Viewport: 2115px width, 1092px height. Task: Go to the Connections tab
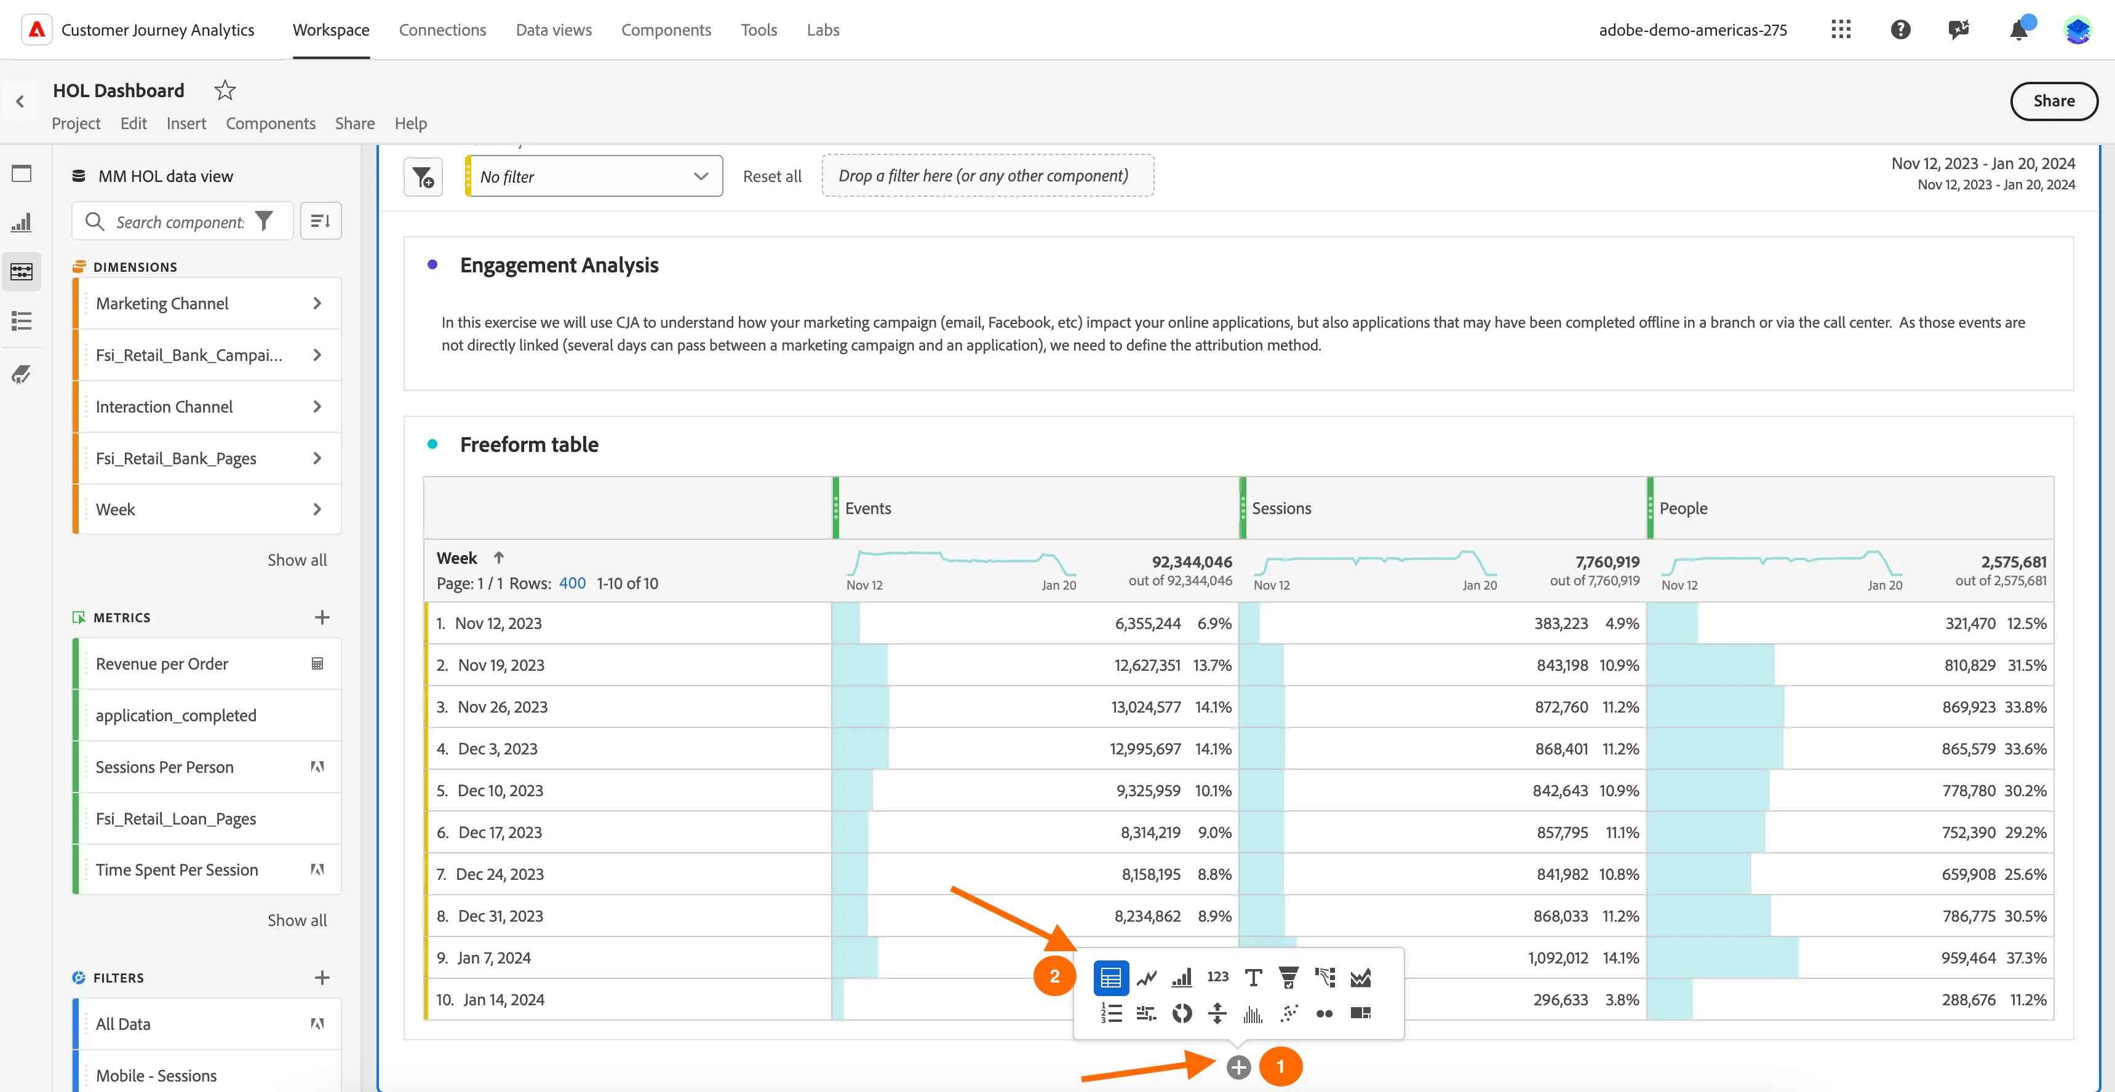(x=442, y=30)
